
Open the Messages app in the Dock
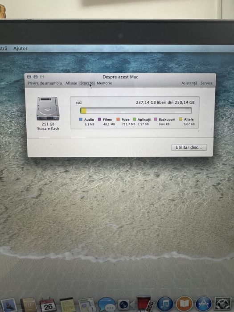[107, 305]
